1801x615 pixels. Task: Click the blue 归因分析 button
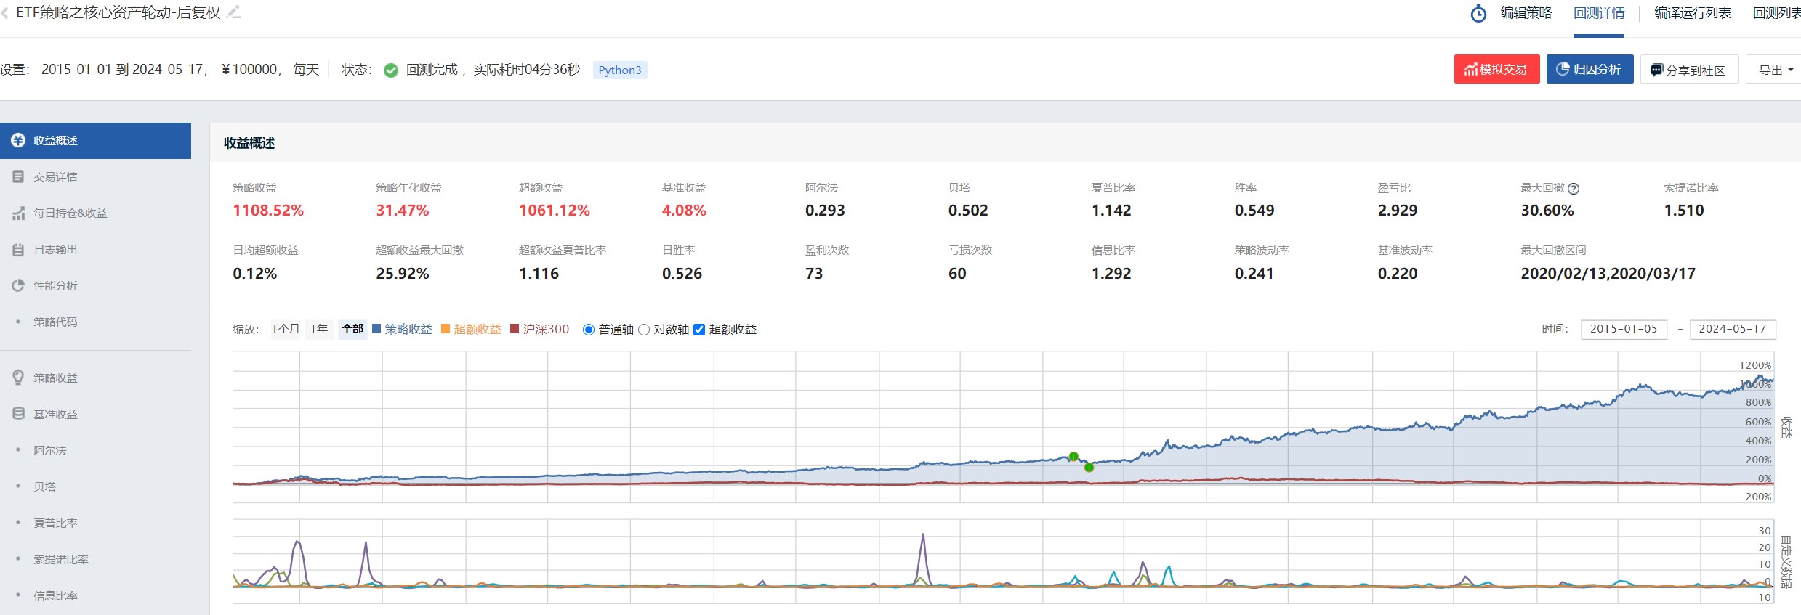coord(1589,70)
